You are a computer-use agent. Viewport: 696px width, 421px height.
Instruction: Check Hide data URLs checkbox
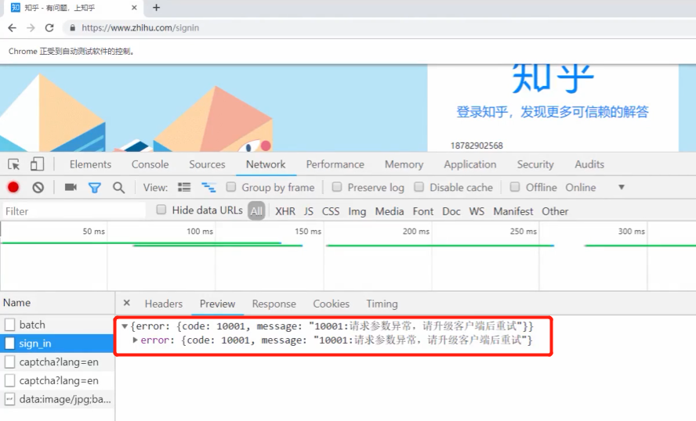(161, 210)
